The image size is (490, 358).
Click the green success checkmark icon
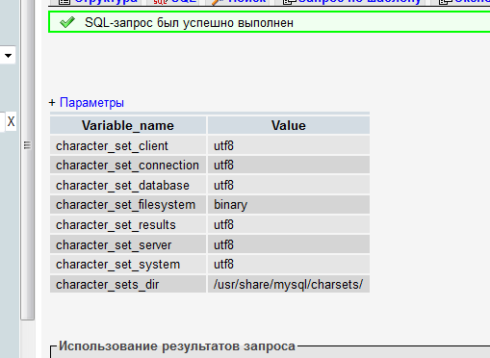tap(67, 22)
